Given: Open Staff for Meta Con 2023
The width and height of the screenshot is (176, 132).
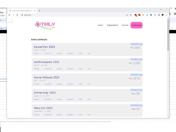Looking at the screenshot, I should pyautogui.click(x=80, y=115).
